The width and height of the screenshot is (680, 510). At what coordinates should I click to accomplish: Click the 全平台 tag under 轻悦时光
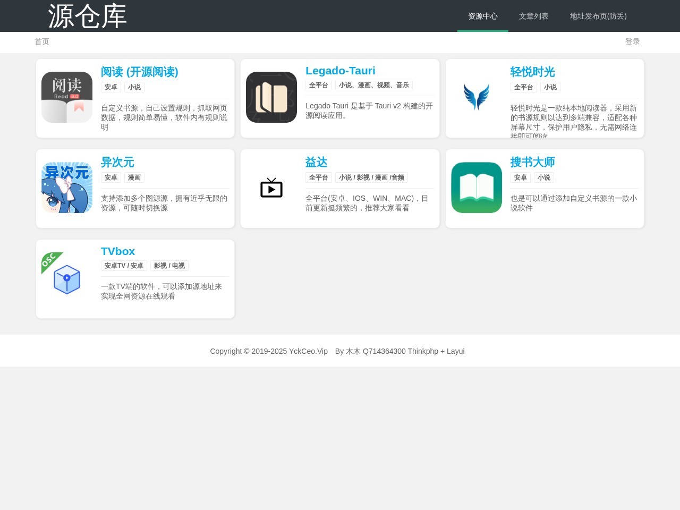click(524, 87)
